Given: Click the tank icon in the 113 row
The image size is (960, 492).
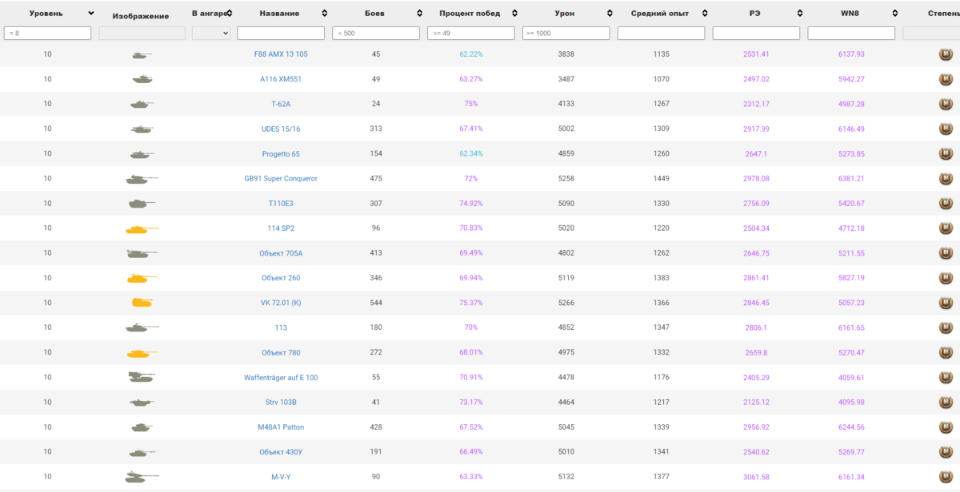Looking at the screenshot, I should click(142, 328).
